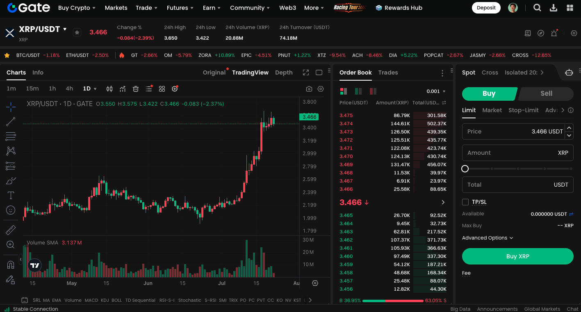The height and width of the screenshot is (312, 581).
Task: Click the Total USDT input field
Action: (518, 185)
